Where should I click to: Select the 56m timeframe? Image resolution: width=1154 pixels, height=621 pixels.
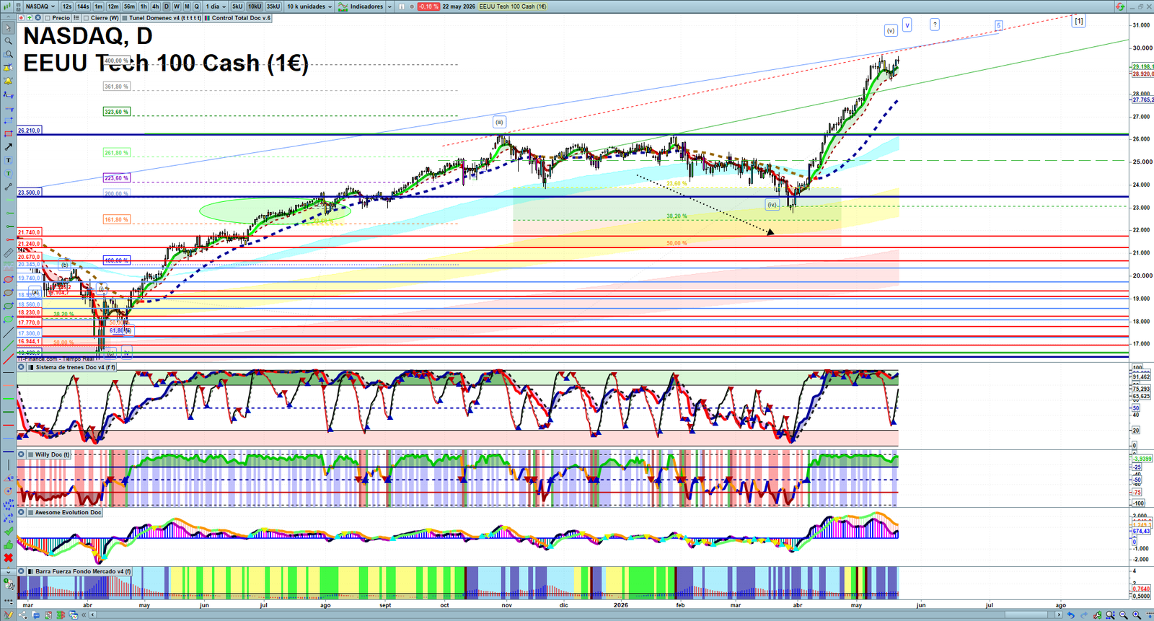(x=129, y=6)
